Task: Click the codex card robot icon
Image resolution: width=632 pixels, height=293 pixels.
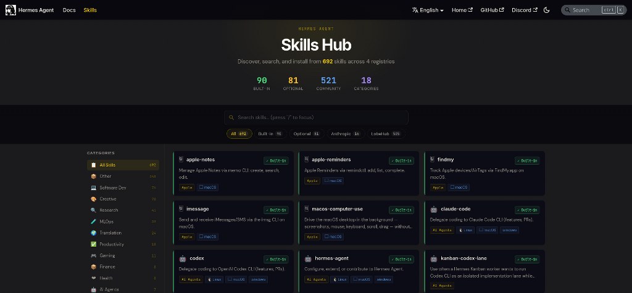Action: (183, 258)
